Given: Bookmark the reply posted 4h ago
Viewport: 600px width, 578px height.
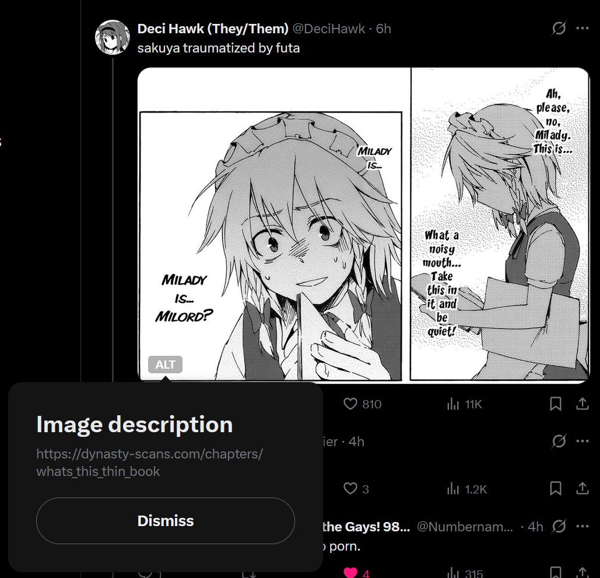Looking at the screenshot, I should click(555, 488).
